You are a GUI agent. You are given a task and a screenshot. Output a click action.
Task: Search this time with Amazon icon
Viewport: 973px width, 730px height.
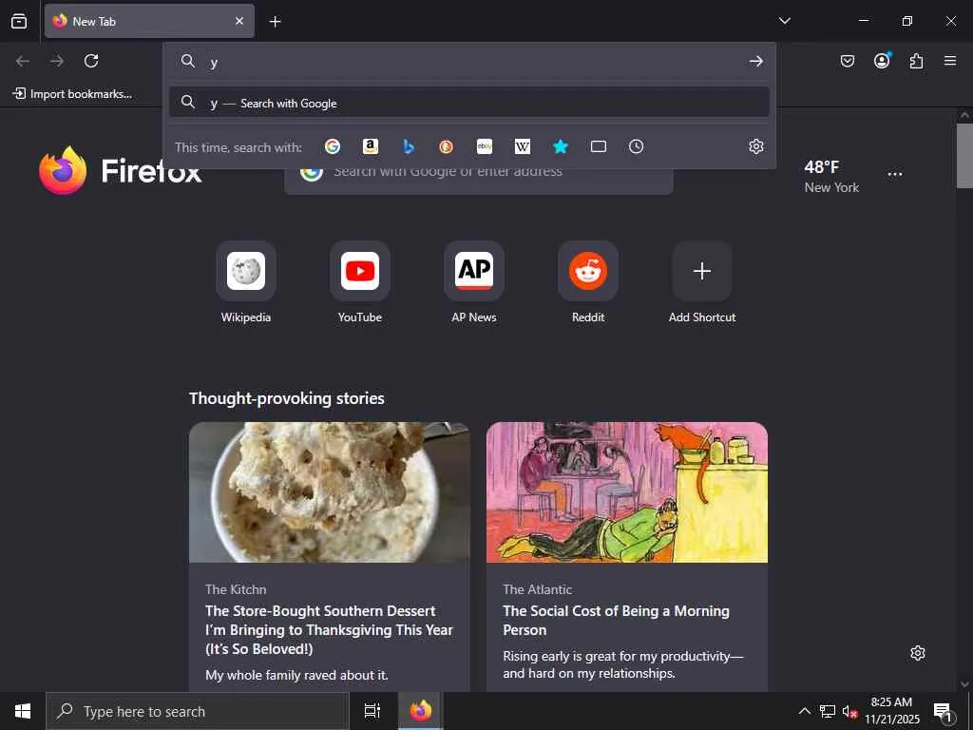pos(371,146)
